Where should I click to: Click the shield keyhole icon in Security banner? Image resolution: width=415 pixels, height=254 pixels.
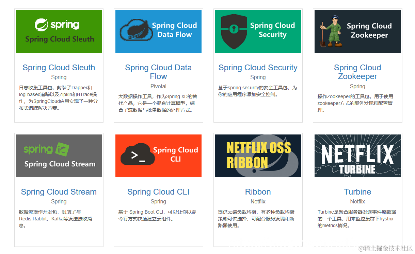pyautogui.click(x=234, y=31)
